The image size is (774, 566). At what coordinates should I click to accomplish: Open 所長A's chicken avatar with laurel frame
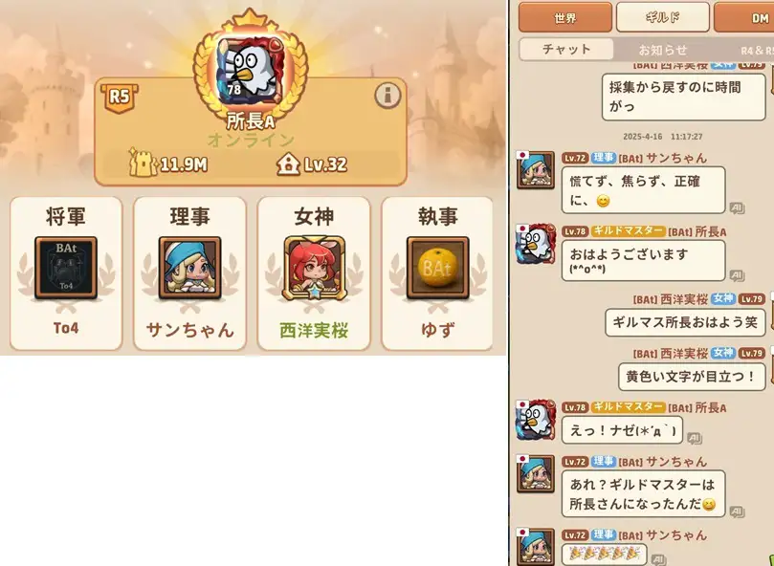[251, 66]
